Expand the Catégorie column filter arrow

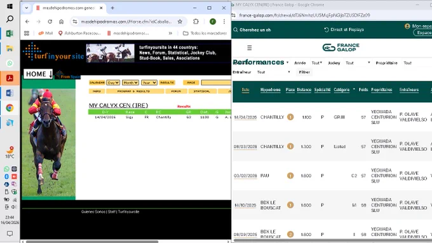(354, 89)
